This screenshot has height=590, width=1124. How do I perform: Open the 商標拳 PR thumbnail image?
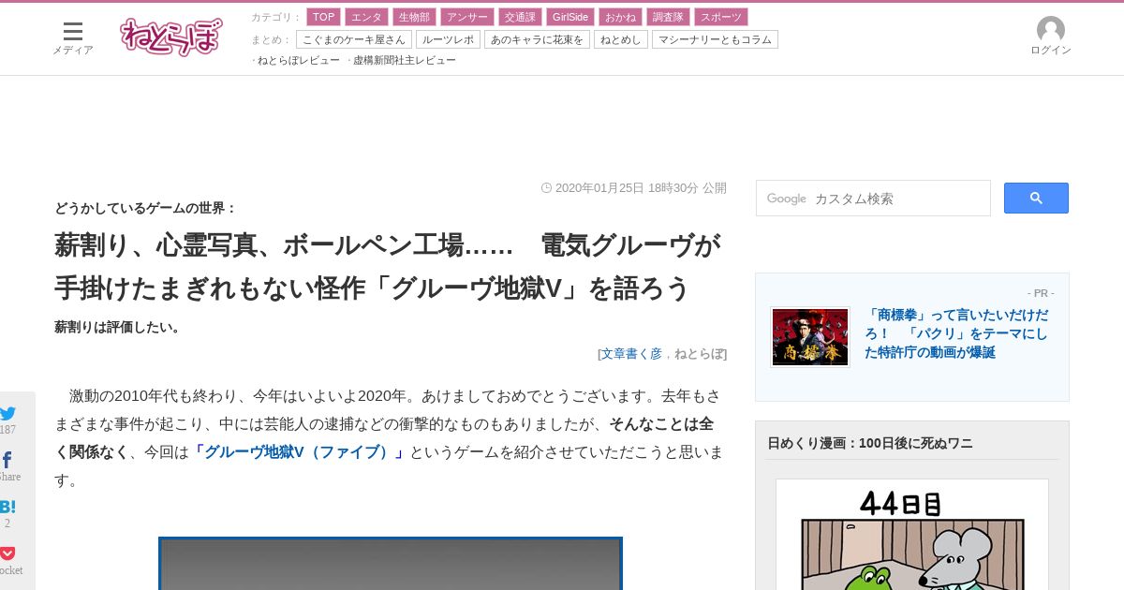pos(810,337)
